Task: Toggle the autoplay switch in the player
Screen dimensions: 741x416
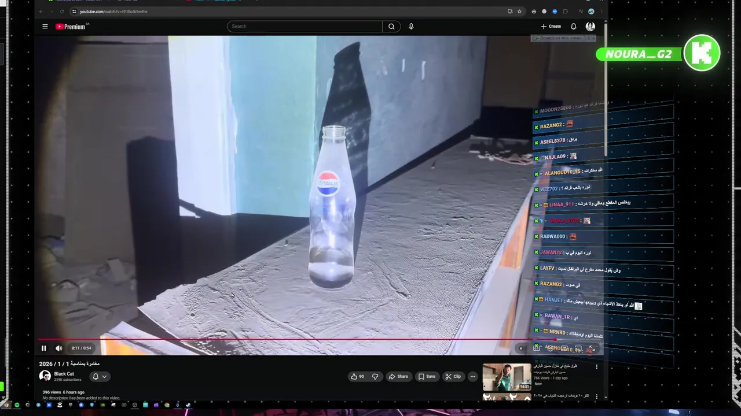Action: point(521,348)
